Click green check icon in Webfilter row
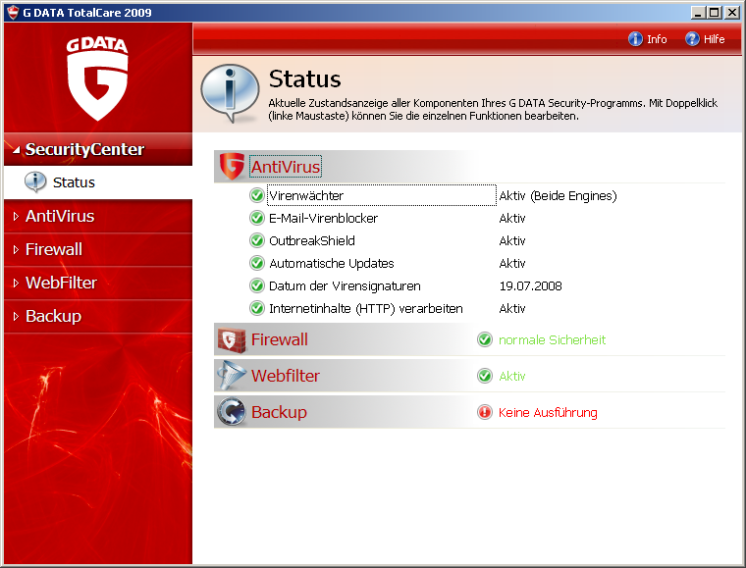The height and width of the screenshot is (568, 746). click(485, 376)
